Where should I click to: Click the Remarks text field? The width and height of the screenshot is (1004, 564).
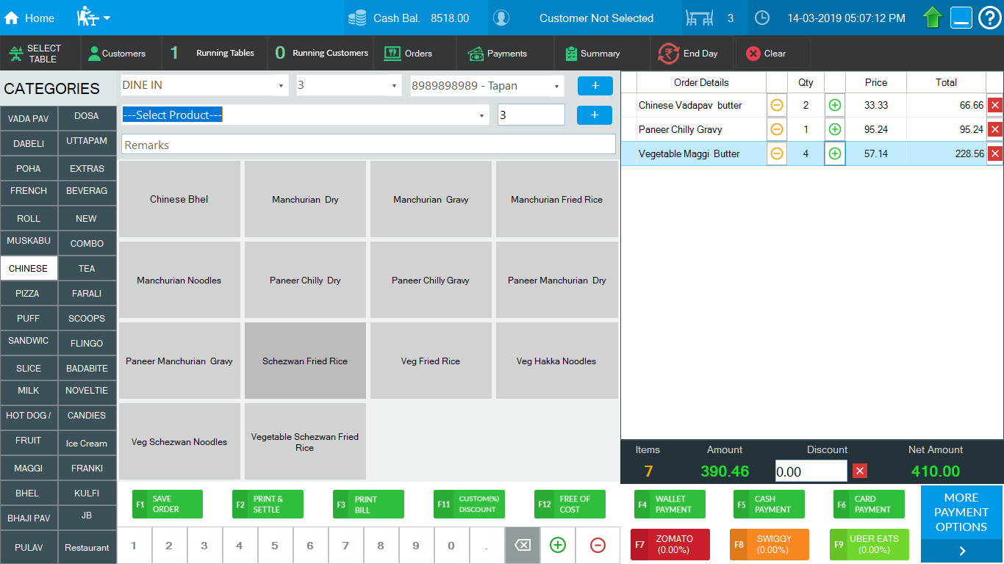(367, 145)
